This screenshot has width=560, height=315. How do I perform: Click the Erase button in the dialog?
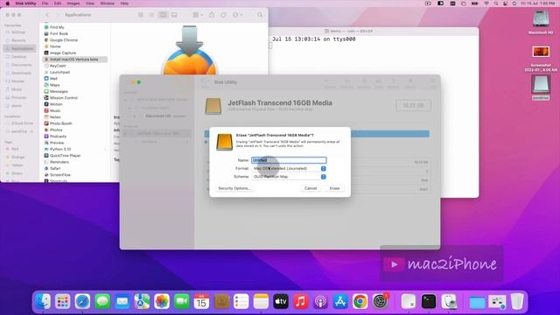(x=334, y=188)
